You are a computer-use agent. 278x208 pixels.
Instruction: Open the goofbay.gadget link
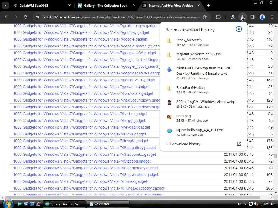(x=81, y=32)
